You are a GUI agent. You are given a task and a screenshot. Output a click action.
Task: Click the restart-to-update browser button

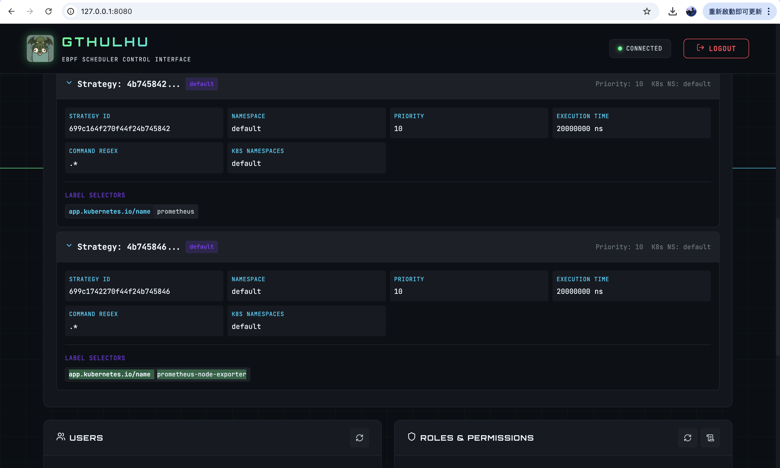[x=735, y=12]
